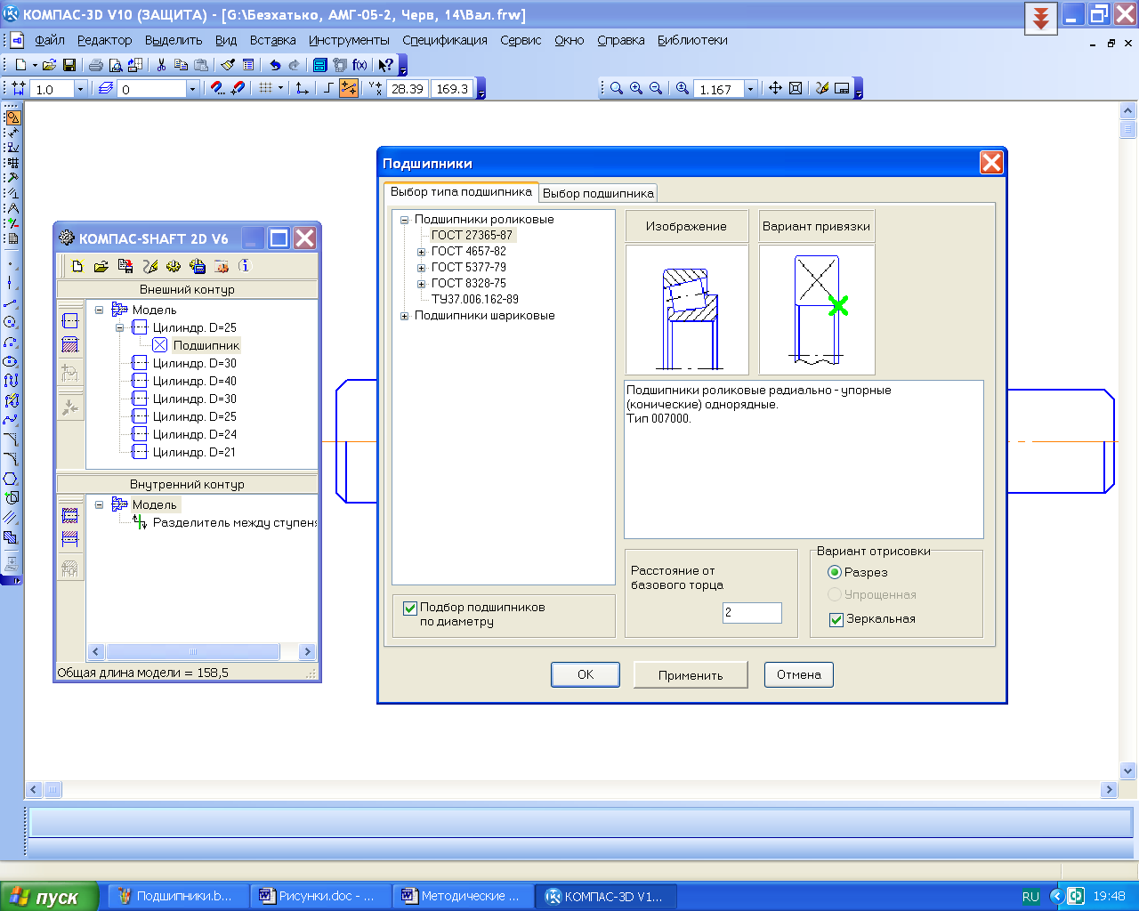Screen dimensions: 1139x911
Task: Zoom out of the drawing
Action: point(656,89)
